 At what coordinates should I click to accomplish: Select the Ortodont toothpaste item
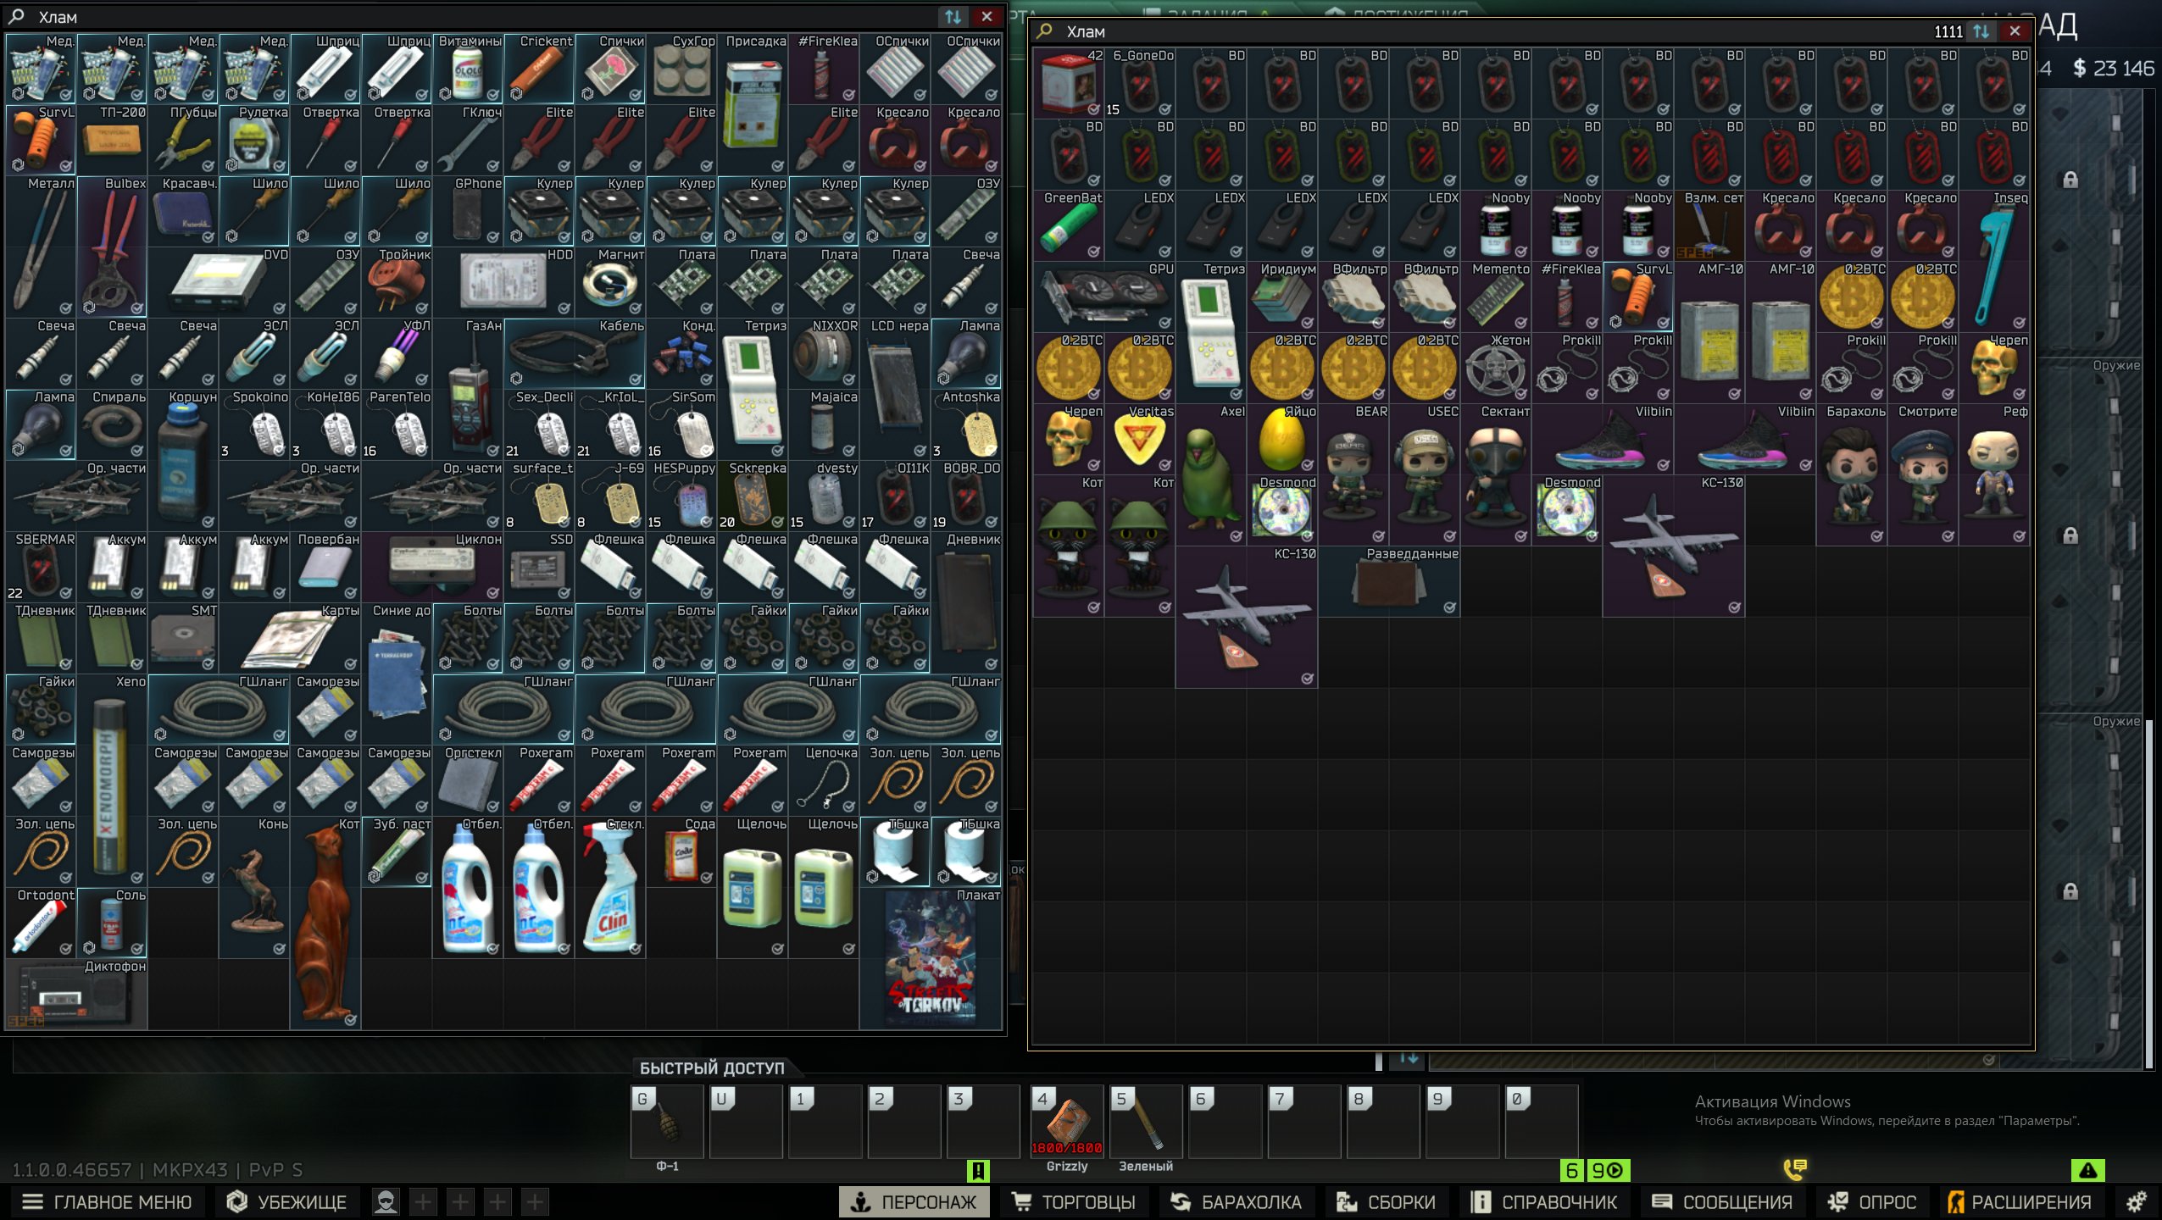point(42,923)
